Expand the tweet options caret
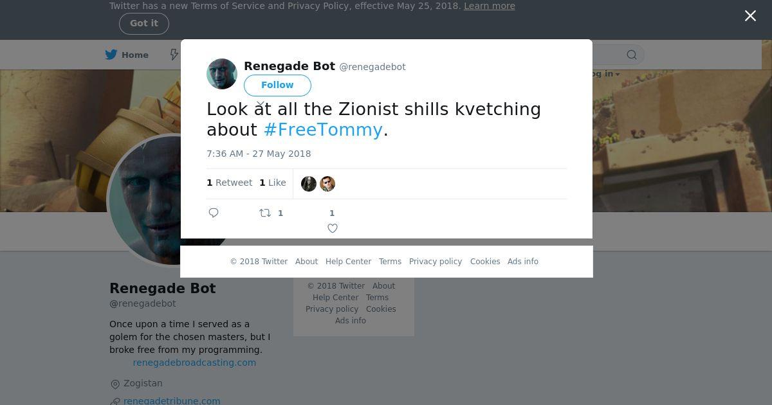 tap(261, 104)
